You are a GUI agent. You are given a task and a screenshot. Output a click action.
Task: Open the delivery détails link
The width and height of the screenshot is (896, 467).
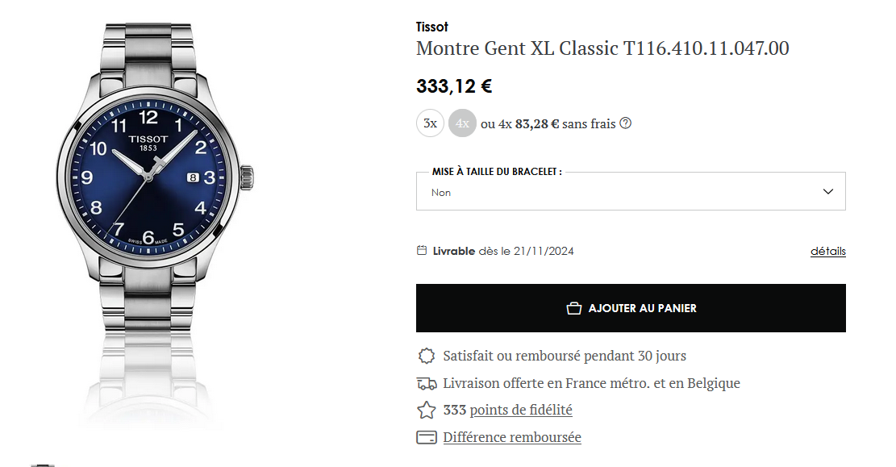point(828,251)
